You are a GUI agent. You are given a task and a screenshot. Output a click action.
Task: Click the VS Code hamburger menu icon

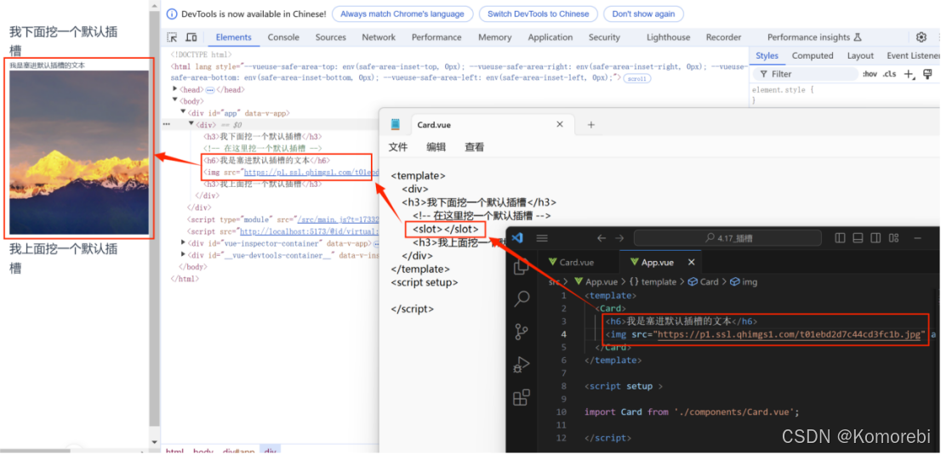click(542, 238)
